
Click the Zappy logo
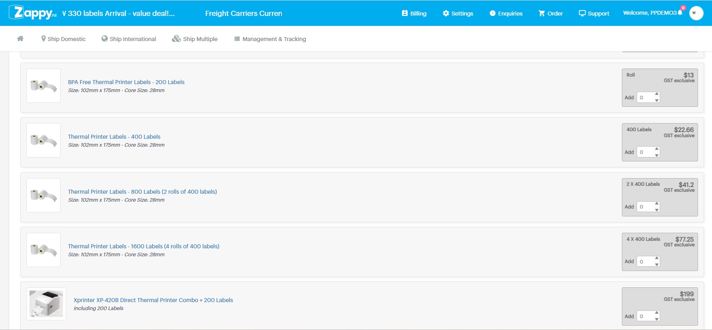coord(33,13)
